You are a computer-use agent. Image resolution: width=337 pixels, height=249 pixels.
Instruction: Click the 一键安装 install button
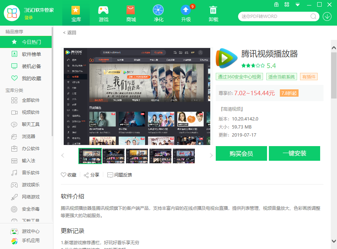coord(295,153)
